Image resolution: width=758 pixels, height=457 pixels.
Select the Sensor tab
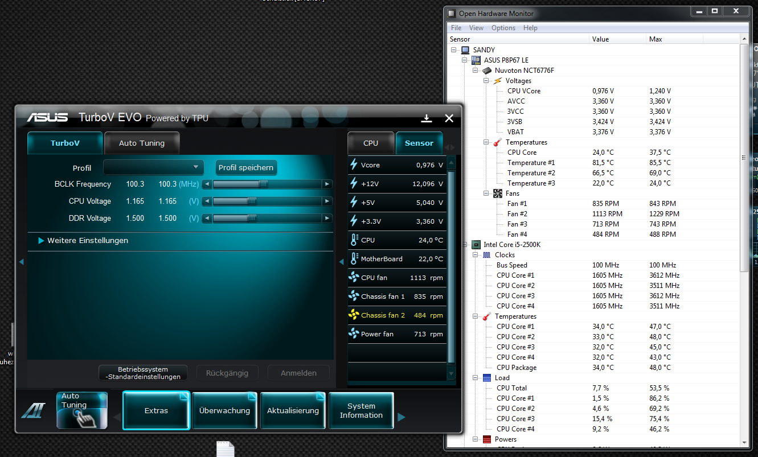pos(419,143)
